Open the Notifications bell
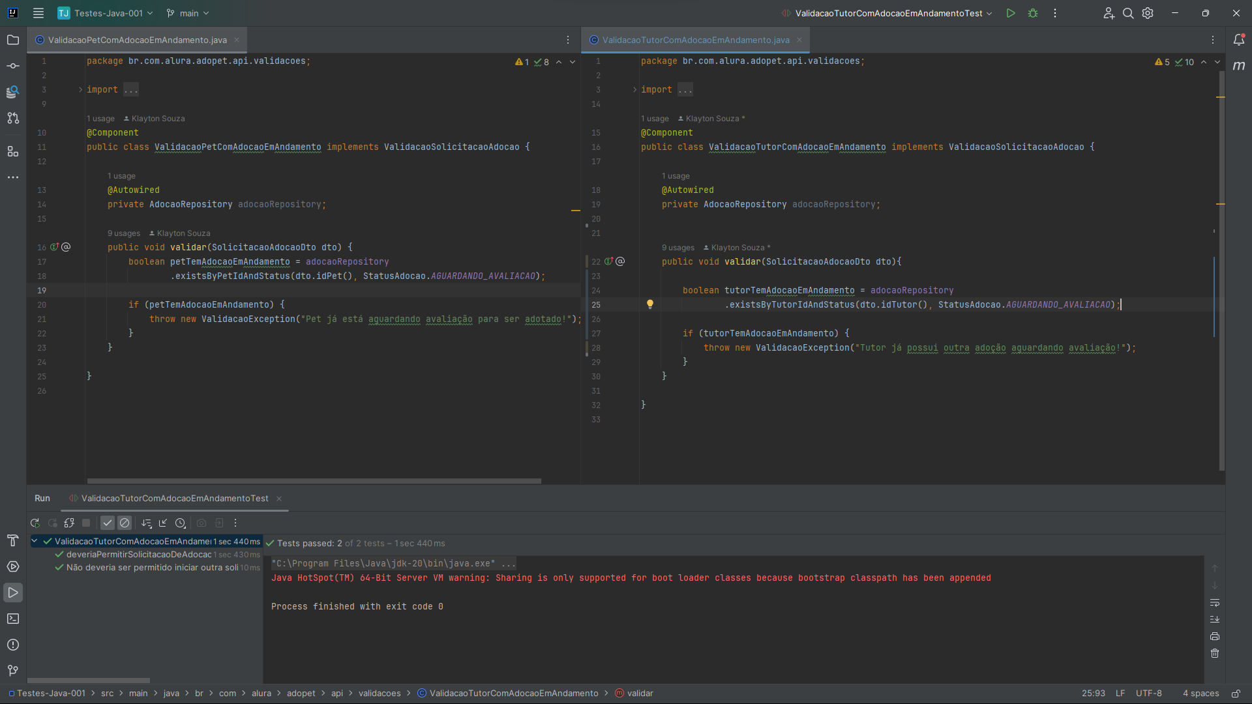 (1239, 40)
